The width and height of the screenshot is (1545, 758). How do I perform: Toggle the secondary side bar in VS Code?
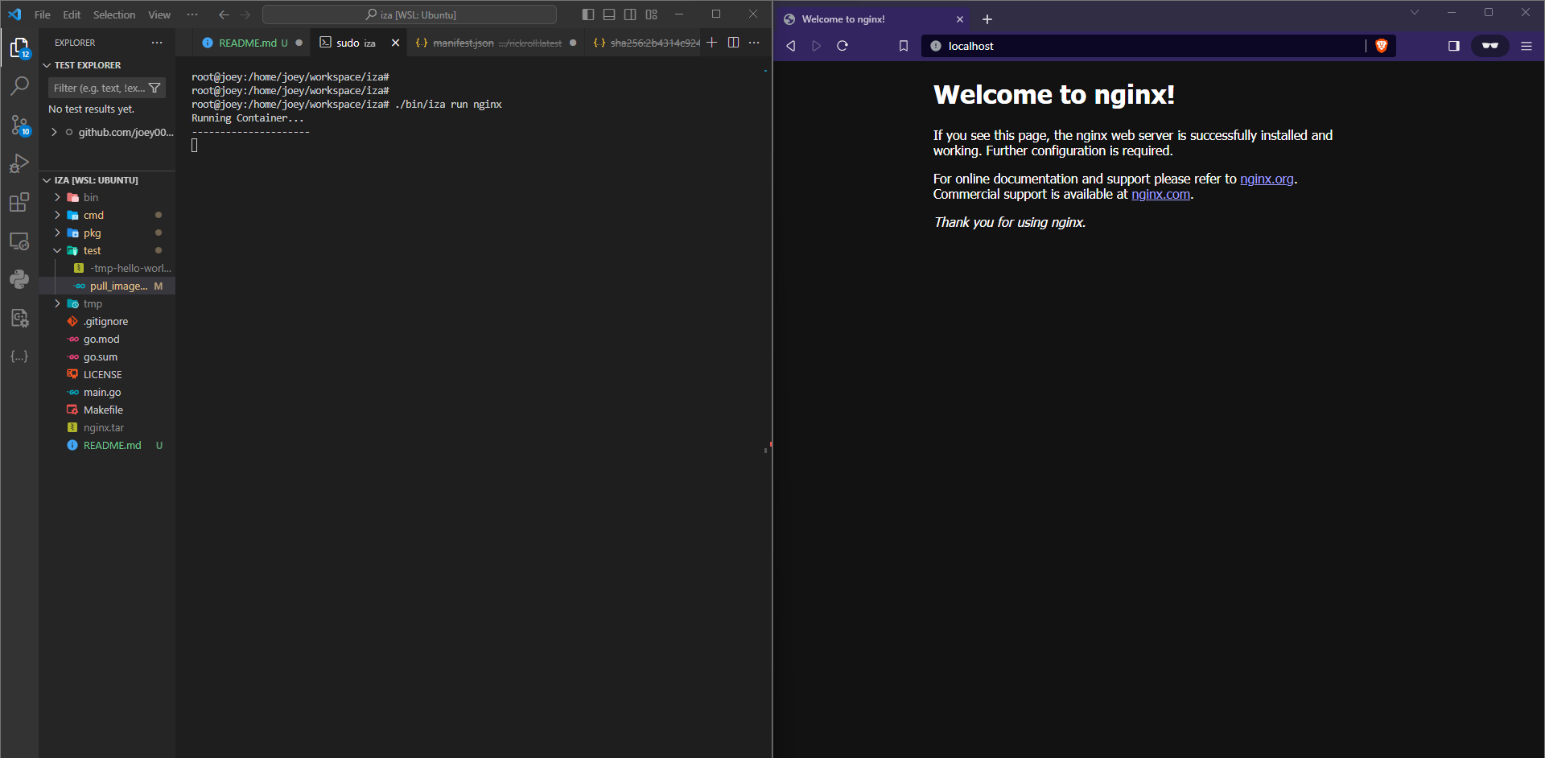pos(630,14)
